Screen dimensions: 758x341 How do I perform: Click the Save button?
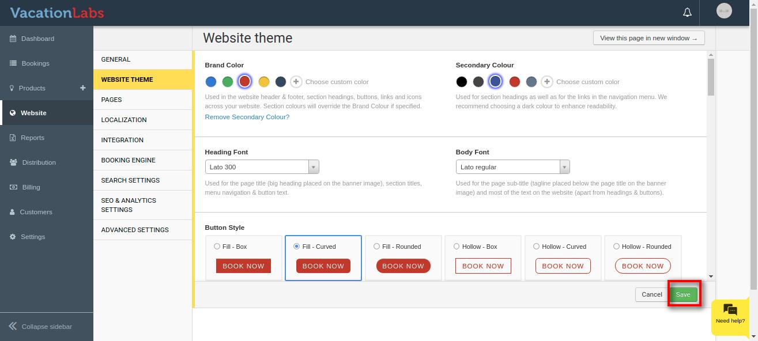[x=683, y=294]
